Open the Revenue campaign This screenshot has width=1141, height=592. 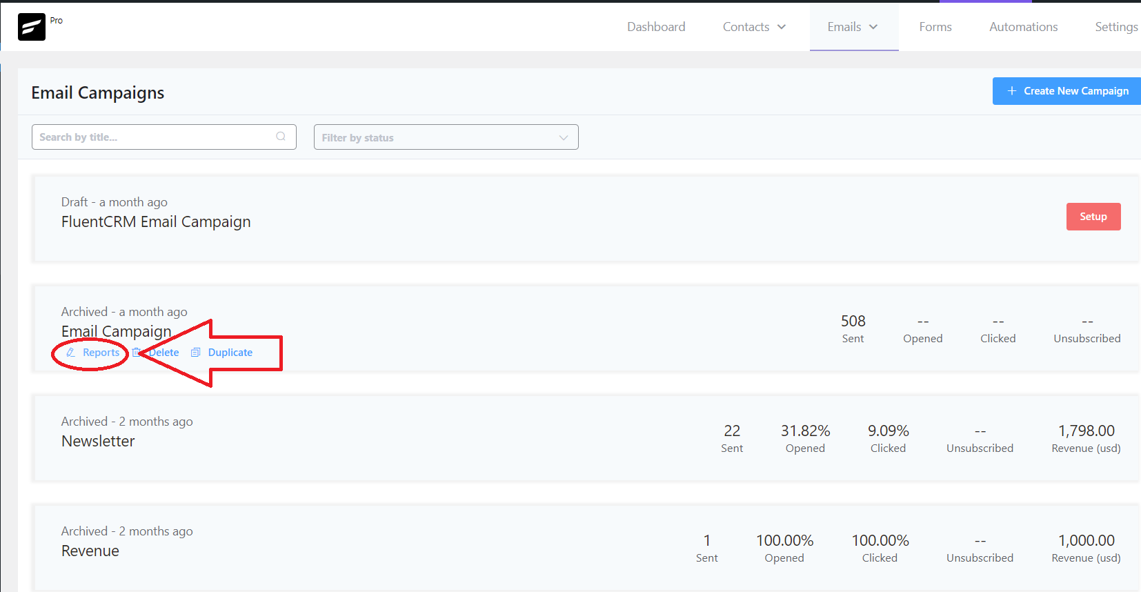pos(90,551)
